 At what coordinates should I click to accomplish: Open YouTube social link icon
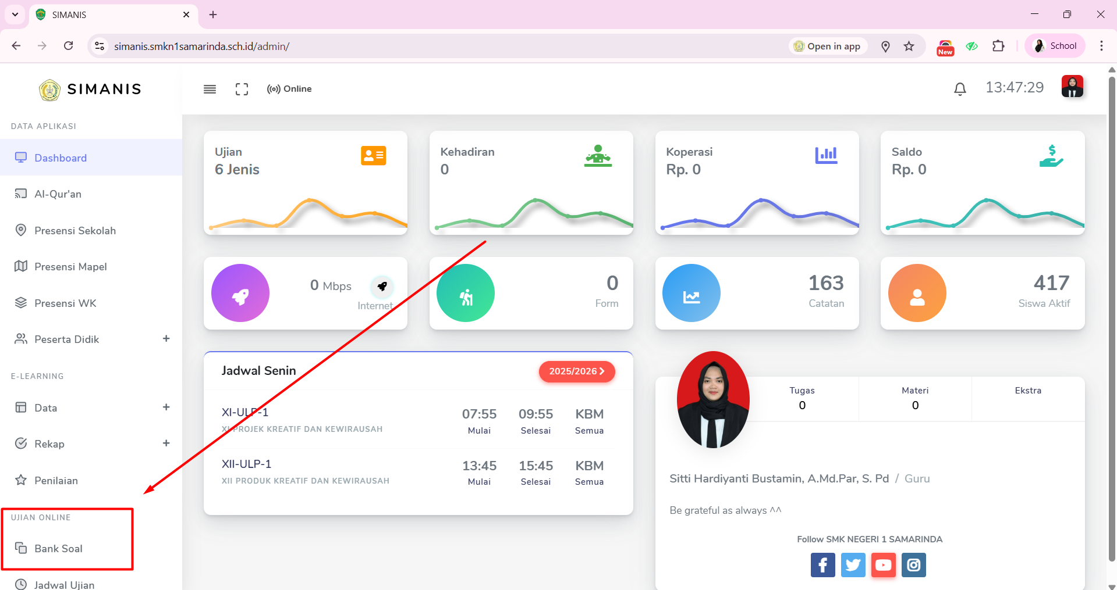tap(883, 565)
